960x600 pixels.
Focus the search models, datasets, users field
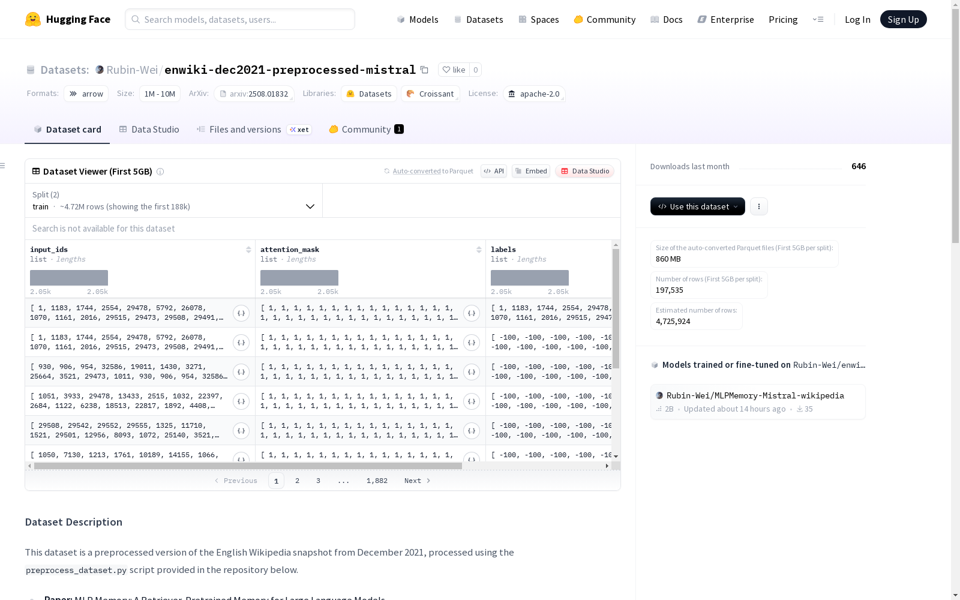coord(240,19)
